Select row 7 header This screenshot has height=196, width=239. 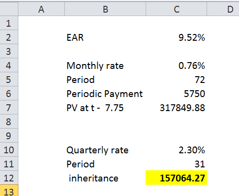click(9, 108)
